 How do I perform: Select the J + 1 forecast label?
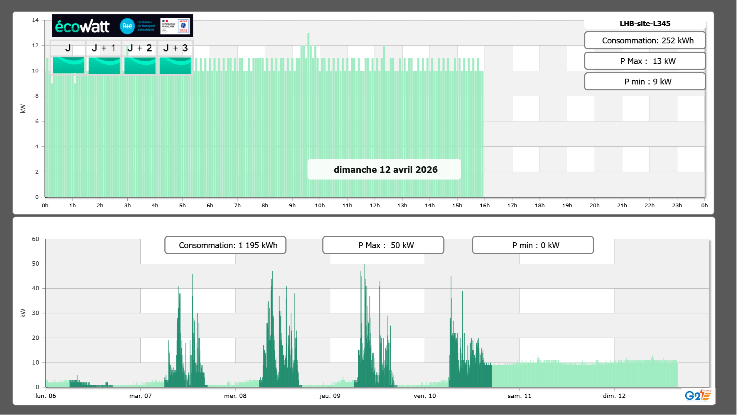(x=104, y=48)
